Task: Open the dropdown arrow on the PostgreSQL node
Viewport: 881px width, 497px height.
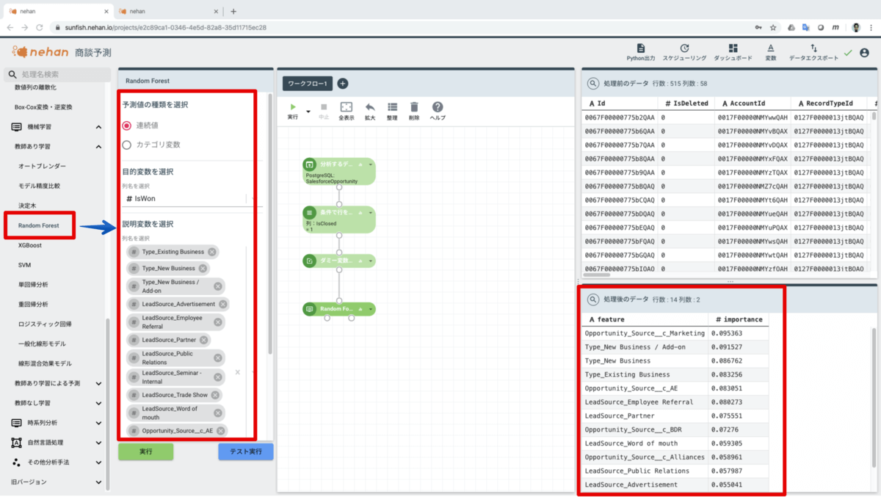Action: pyautogui.click(x=371, y=164)
